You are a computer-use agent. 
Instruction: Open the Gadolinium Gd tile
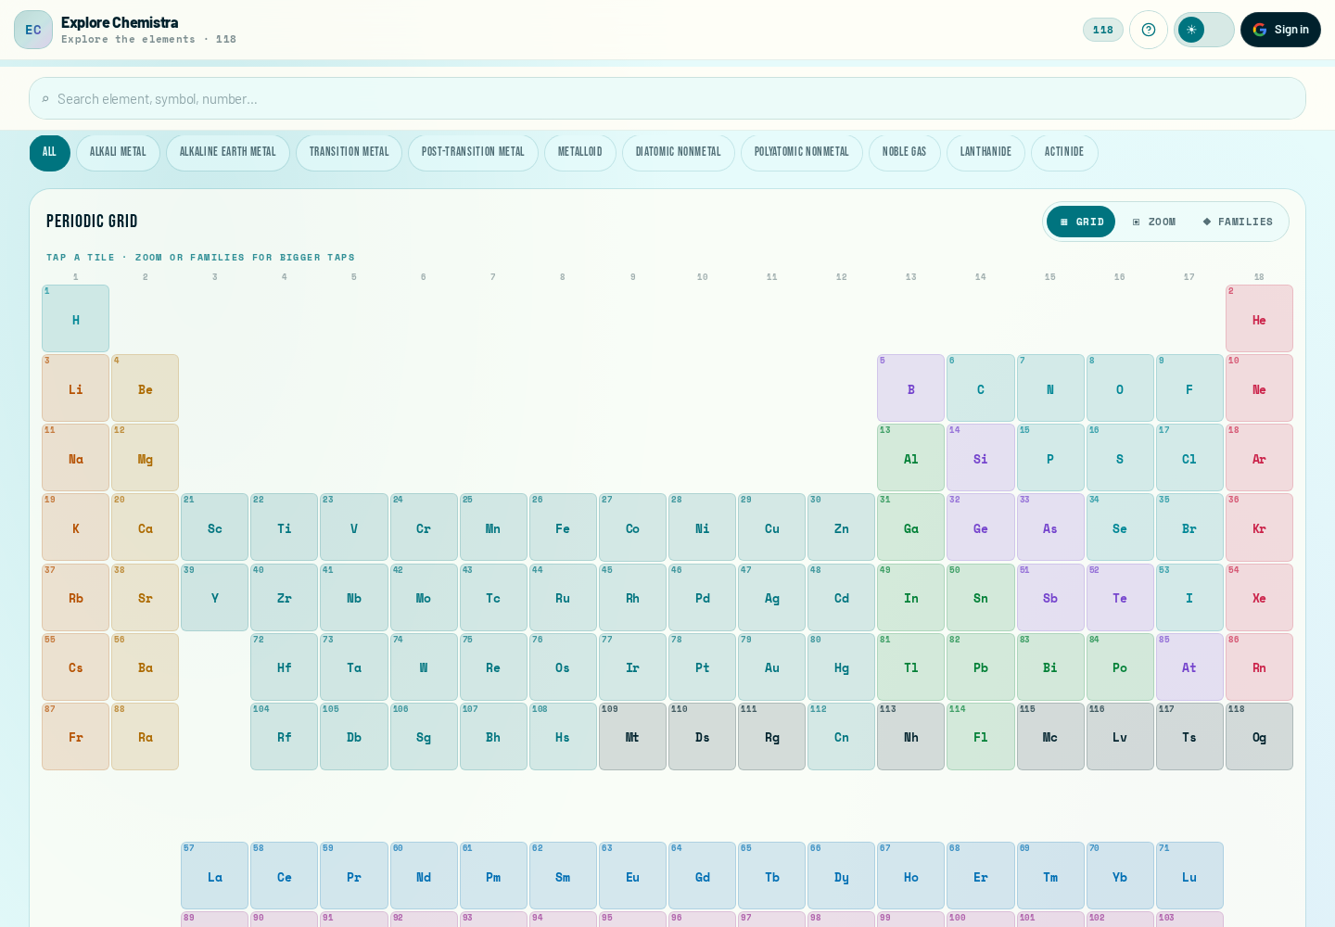click(703, 876)
